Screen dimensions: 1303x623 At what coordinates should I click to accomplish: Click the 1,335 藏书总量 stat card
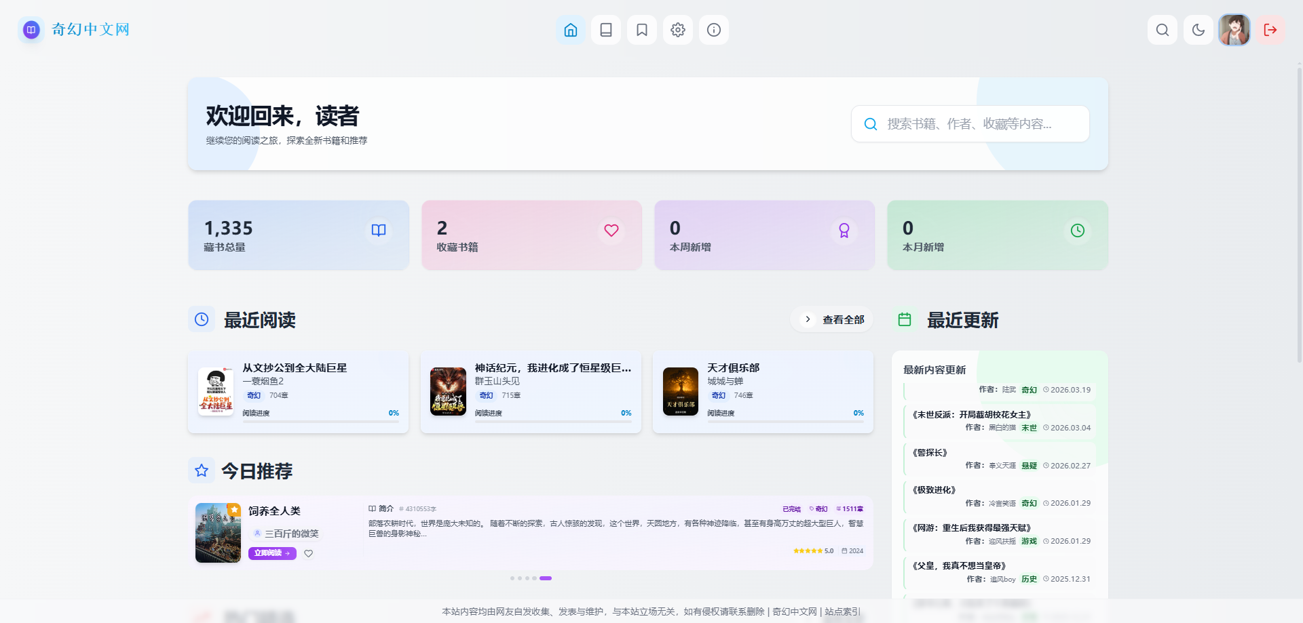[x=299, y=235]
